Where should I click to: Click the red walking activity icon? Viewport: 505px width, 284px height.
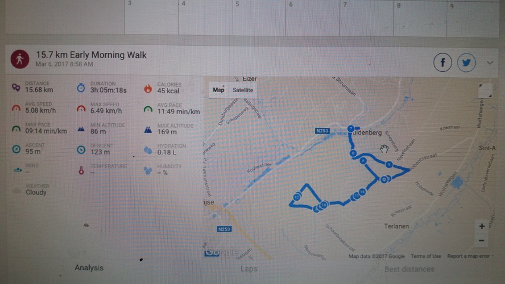(x=20, y=59)
